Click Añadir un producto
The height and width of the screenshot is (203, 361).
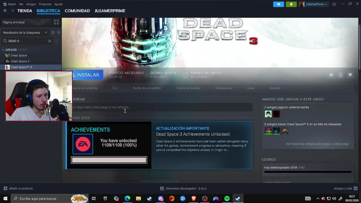coord(18,188)
